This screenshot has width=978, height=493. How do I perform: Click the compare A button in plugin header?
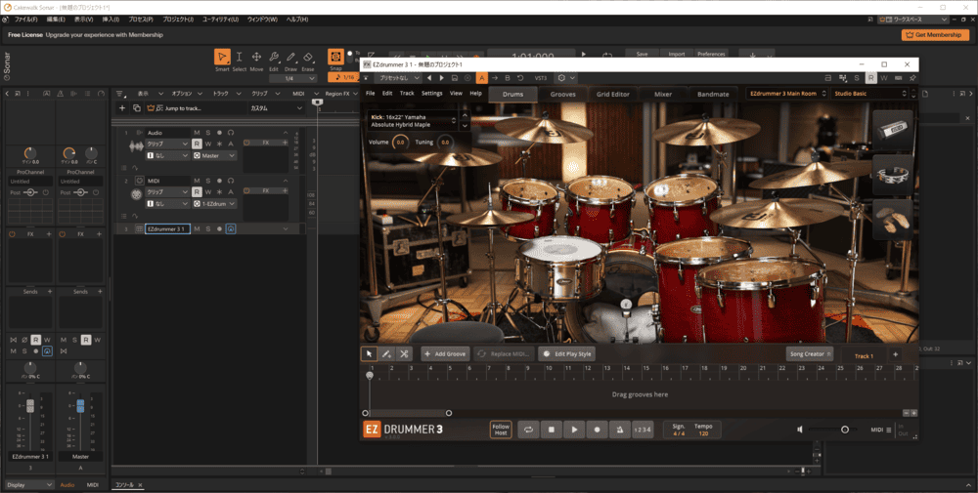(x=481, y=78)
